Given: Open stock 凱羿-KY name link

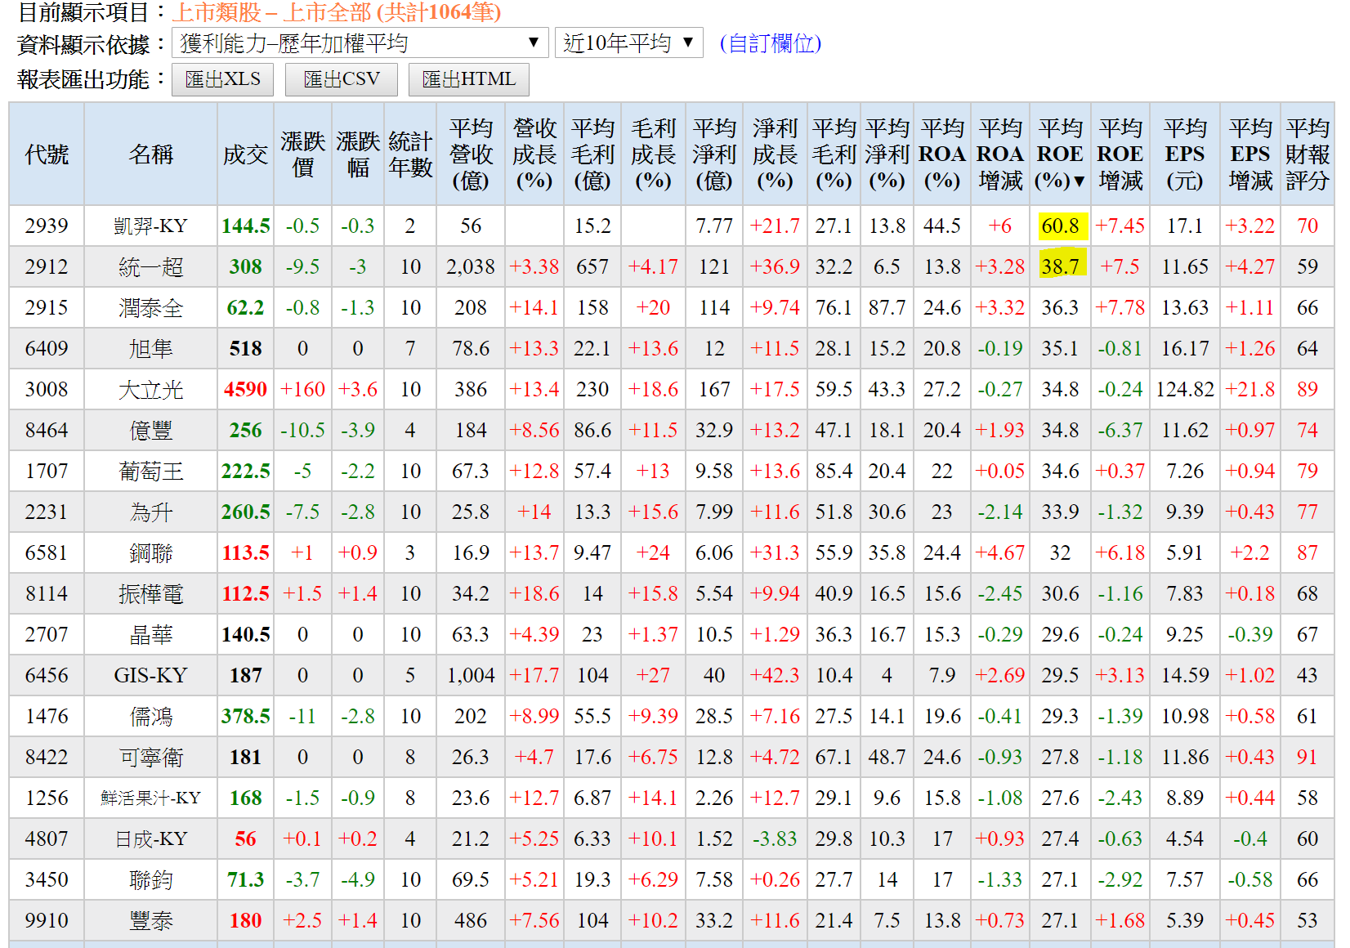Looking at the screenshot, I should pyautogui.click(x=151, y=226).
